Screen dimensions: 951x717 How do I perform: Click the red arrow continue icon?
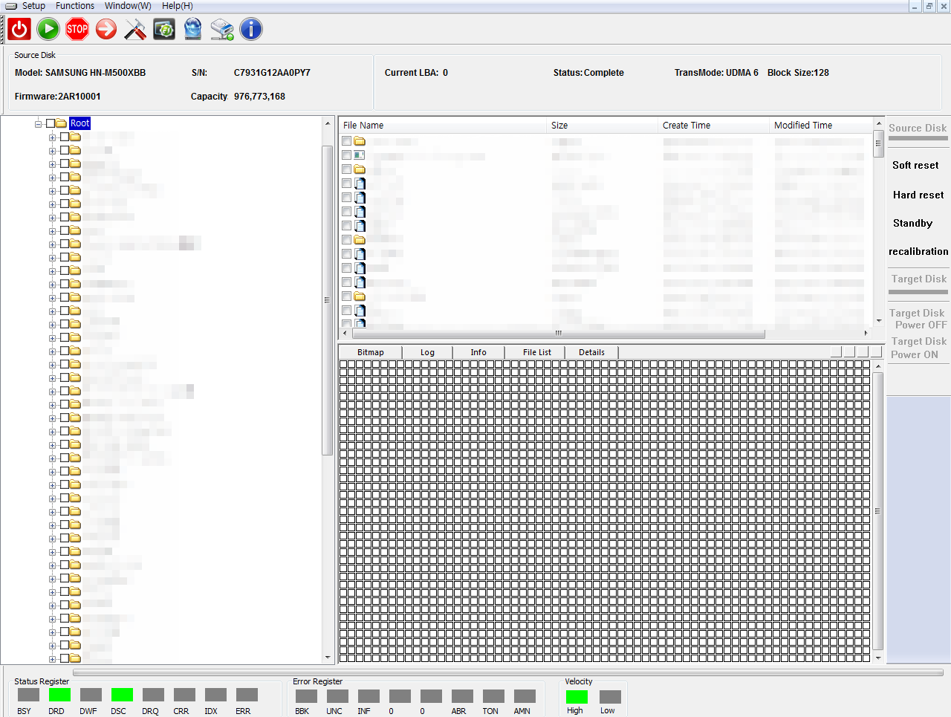(106, 29)
